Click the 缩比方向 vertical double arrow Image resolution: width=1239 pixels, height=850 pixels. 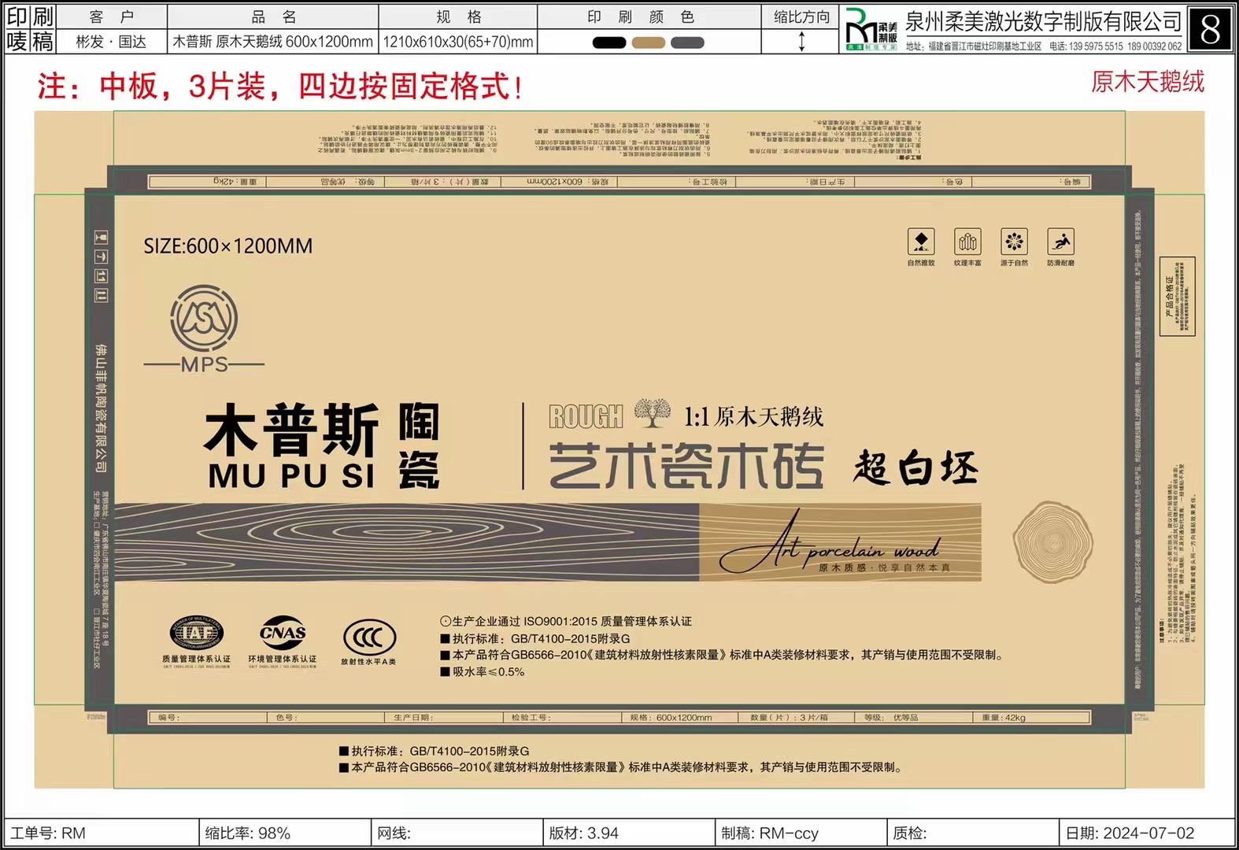(801, 42)
